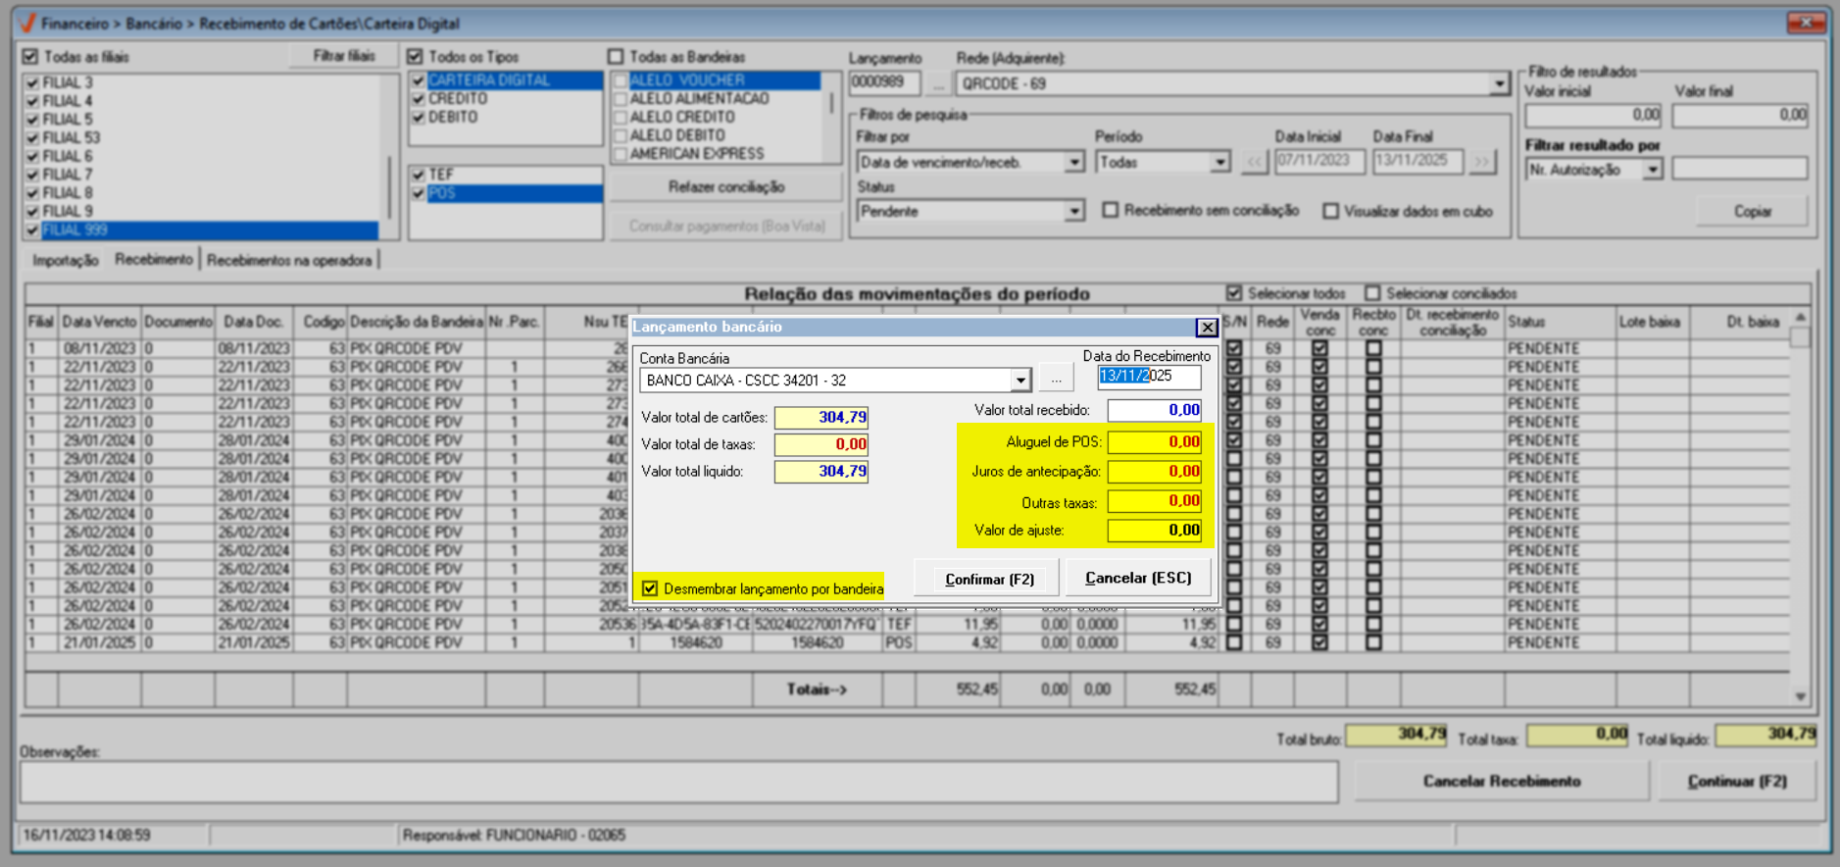Click the table scrollbar up arrow
This screenshot has width=1840, height=867.
(x=1800, y=318)
